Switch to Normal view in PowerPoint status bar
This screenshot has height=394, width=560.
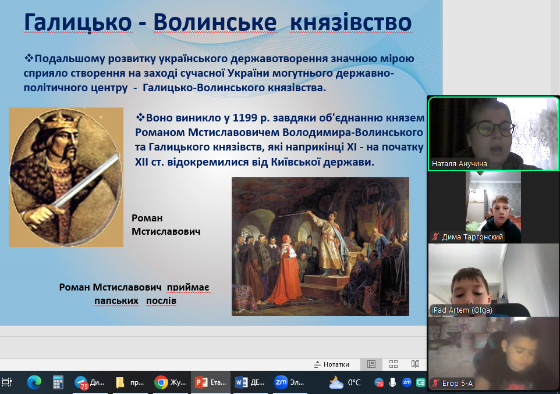371,364
